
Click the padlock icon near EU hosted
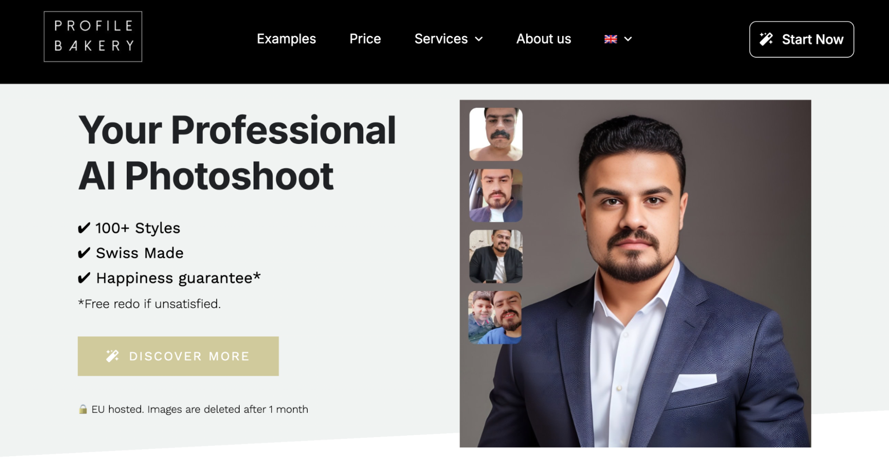(83, 409)
